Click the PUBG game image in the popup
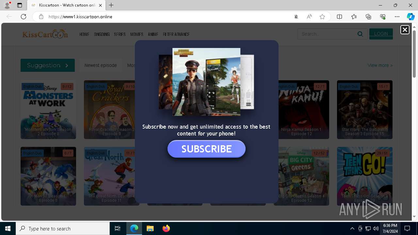Screen dimensions: 418x235 [206, 82]
